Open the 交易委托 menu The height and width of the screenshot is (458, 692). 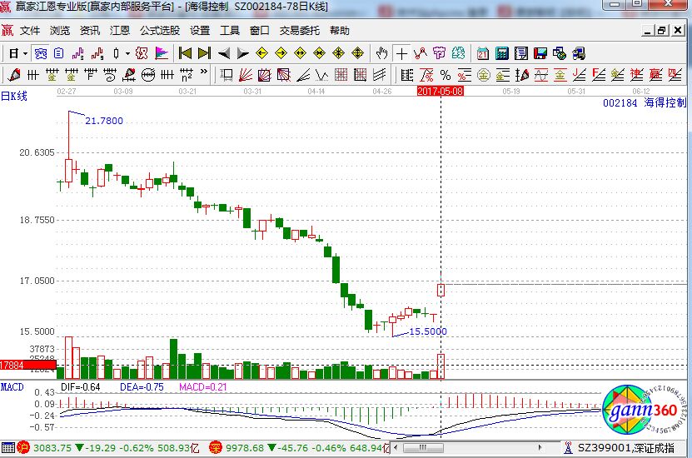click(299, 31)
